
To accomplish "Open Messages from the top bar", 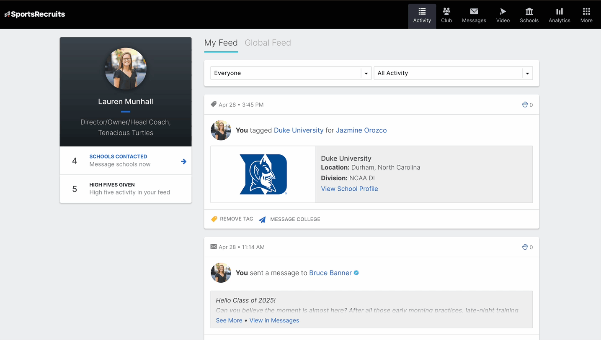I will 474,16.
